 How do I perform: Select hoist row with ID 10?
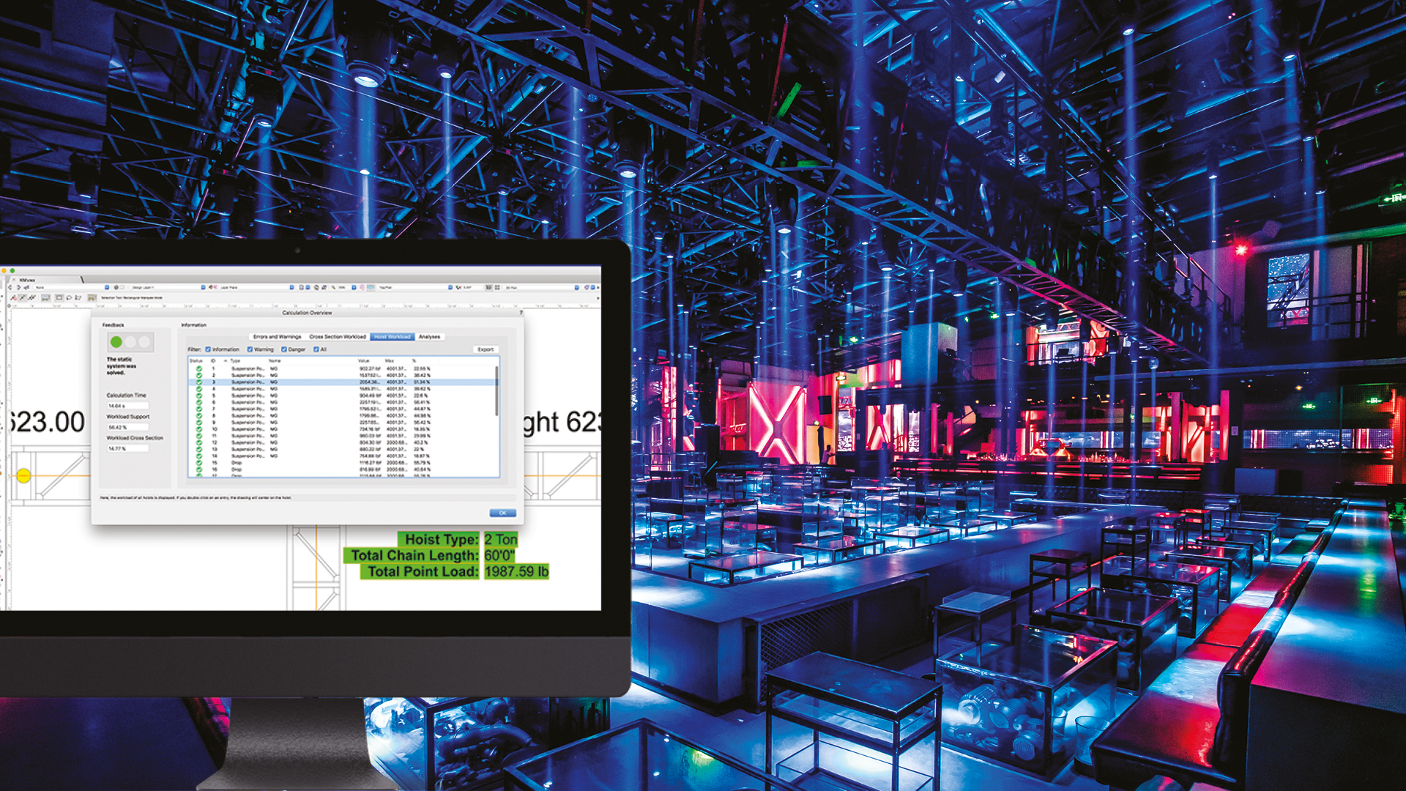tap(342, 429)
